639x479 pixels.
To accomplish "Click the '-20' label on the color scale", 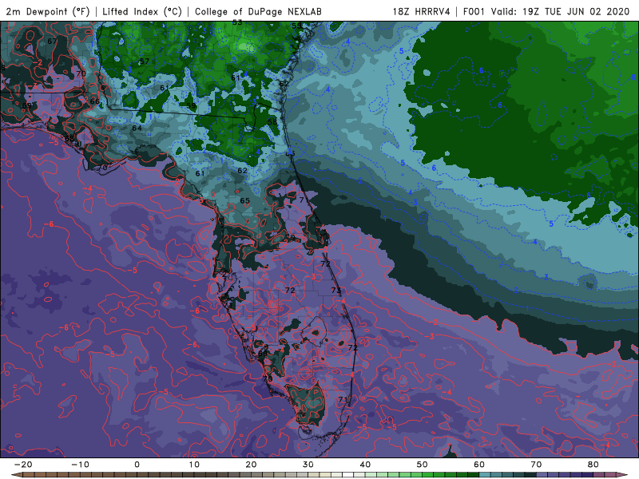I will click(x=23, y=465).
